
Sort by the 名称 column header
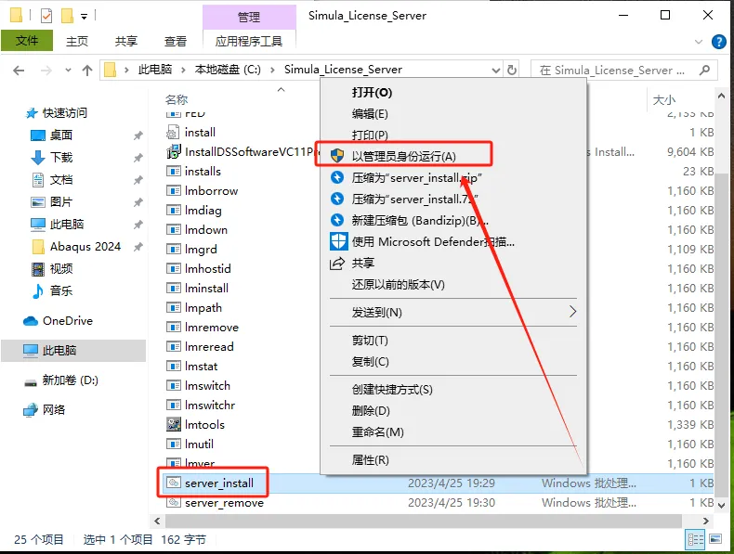click(x=177, y=99)
